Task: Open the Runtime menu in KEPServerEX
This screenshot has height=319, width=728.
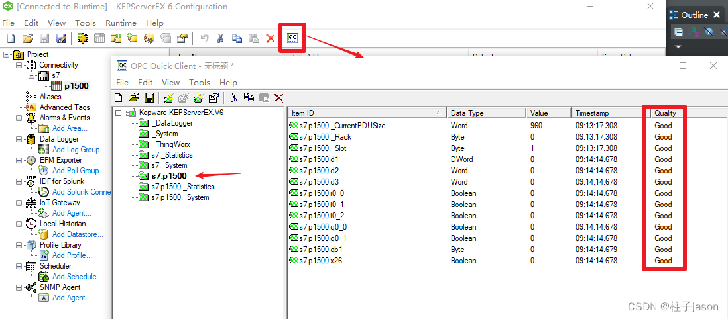Action: click(121, 23)
